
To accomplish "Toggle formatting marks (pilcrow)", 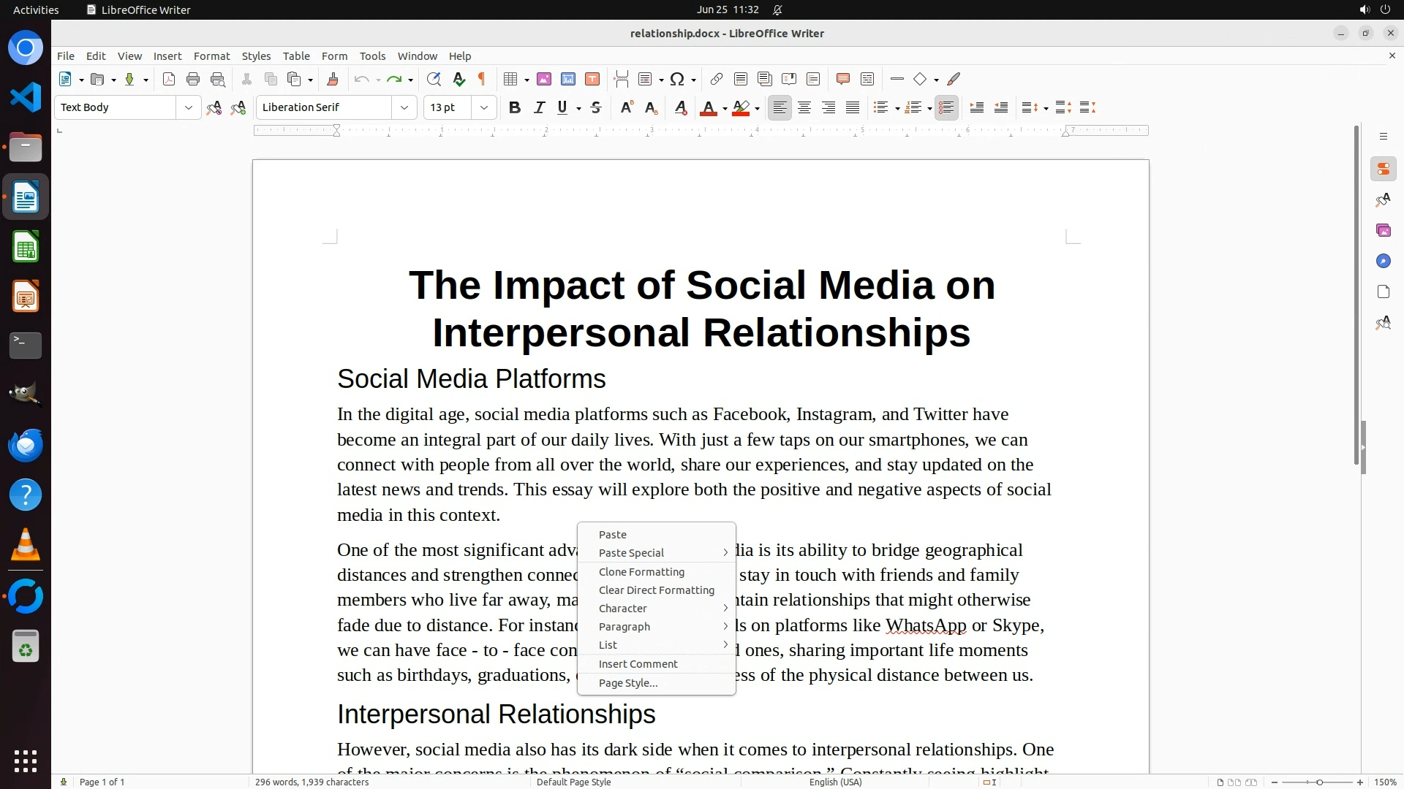I will [x=482, y=80].
